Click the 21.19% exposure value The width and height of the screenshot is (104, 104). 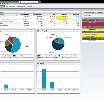[77, 19]
